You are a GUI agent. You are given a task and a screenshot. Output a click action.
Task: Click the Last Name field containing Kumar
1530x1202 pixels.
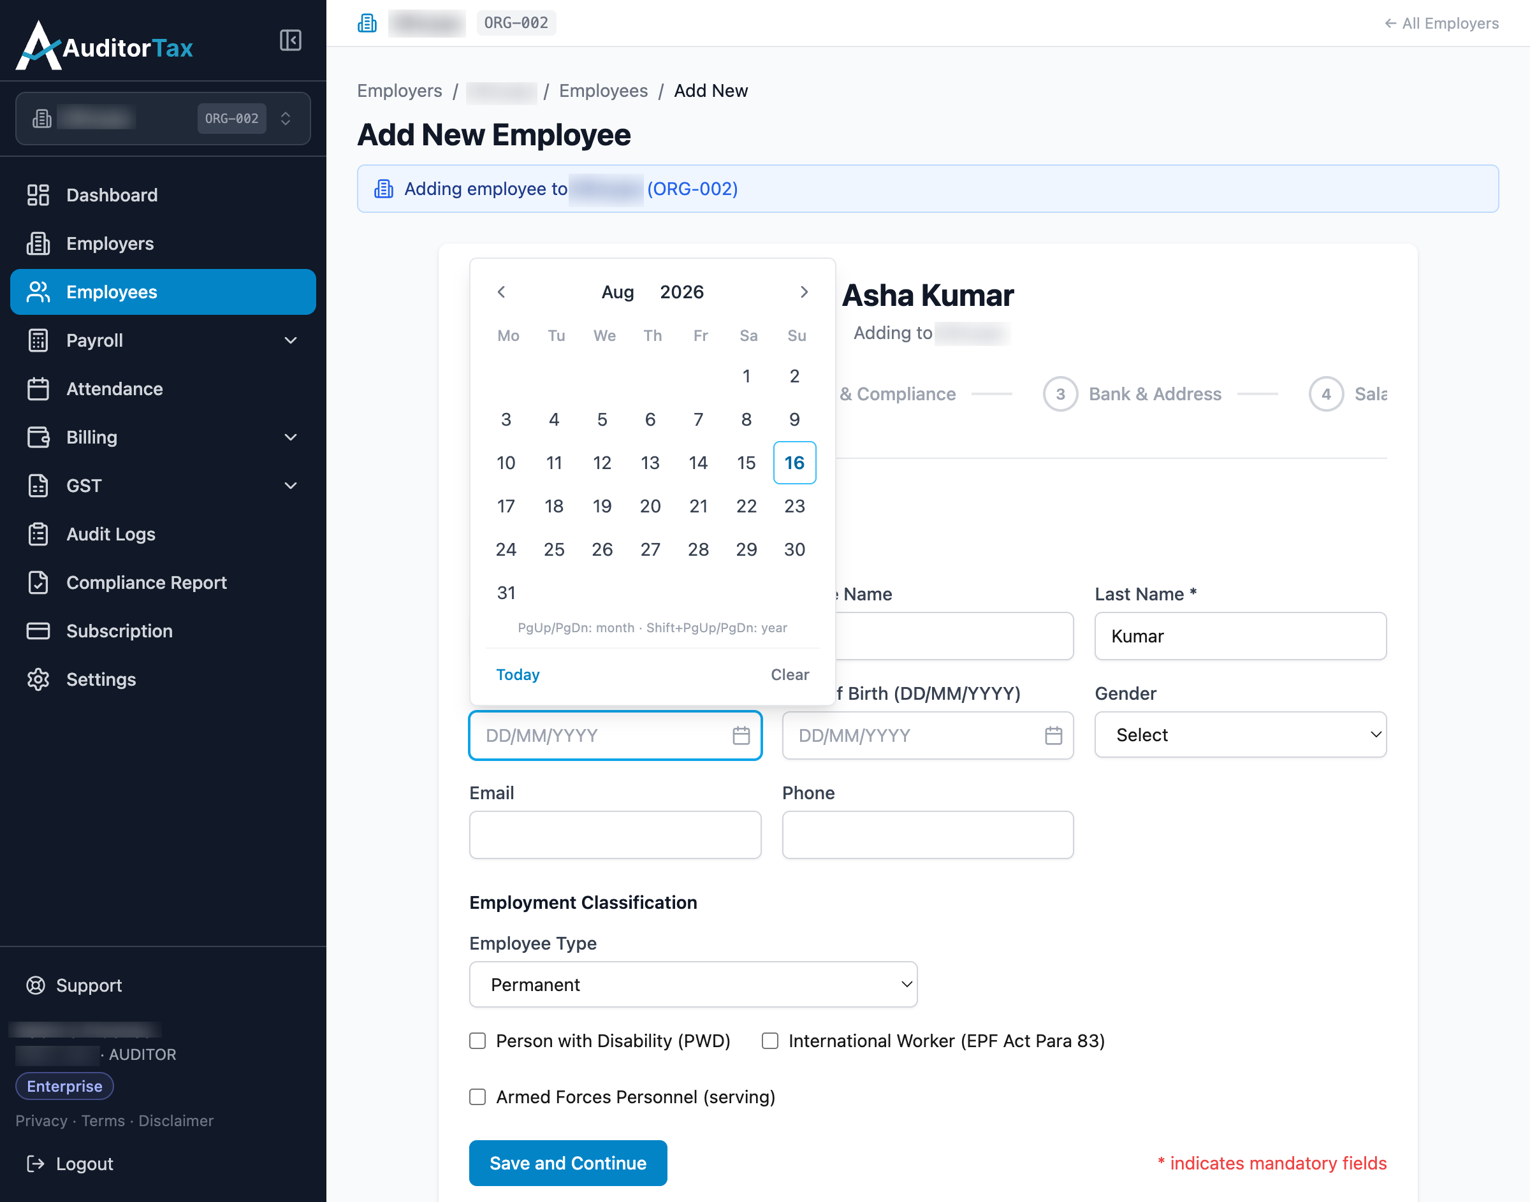1240,637
